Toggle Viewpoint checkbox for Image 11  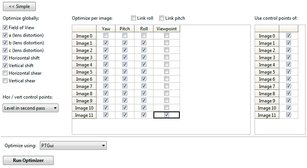(166, 115)
